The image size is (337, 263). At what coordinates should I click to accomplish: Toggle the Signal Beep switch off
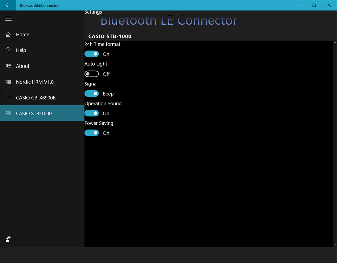click(91, 93)
